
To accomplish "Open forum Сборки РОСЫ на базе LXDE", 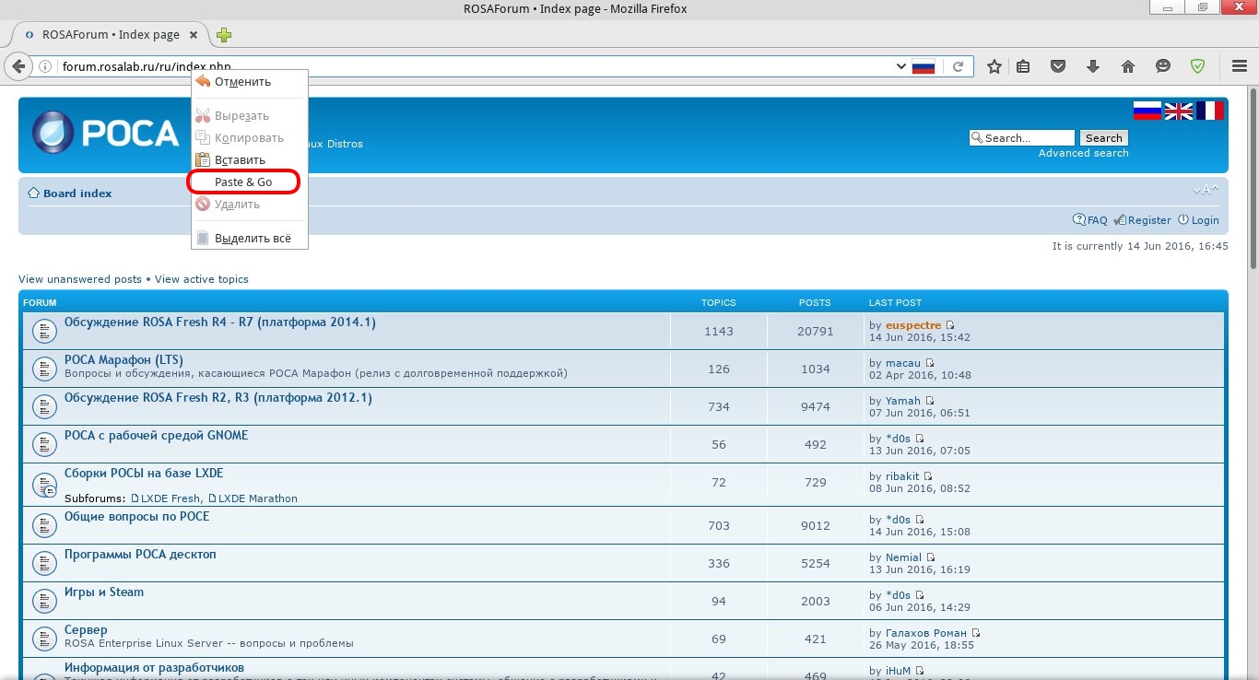I will 144,474.
